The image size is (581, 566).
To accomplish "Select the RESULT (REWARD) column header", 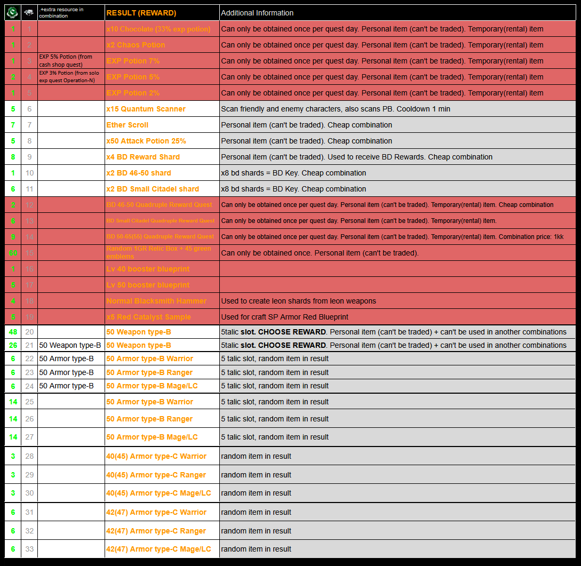I will [x=141, y=13].
